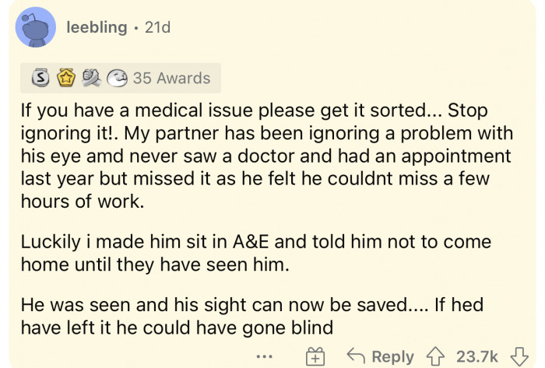Screen dimensions: 545x368
Task: Click the 23.7k vote count
Action: [x=476, y=356]
